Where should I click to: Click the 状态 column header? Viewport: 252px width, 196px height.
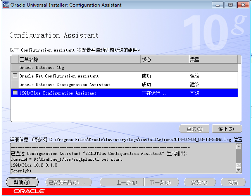point(165,59)
